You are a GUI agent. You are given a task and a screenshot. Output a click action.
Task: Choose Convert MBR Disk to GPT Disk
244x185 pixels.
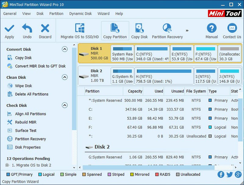(40, 66)
